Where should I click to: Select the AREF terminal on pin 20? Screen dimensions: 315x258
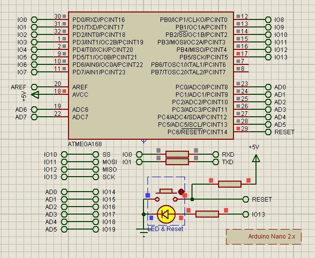tap(34, 87)
